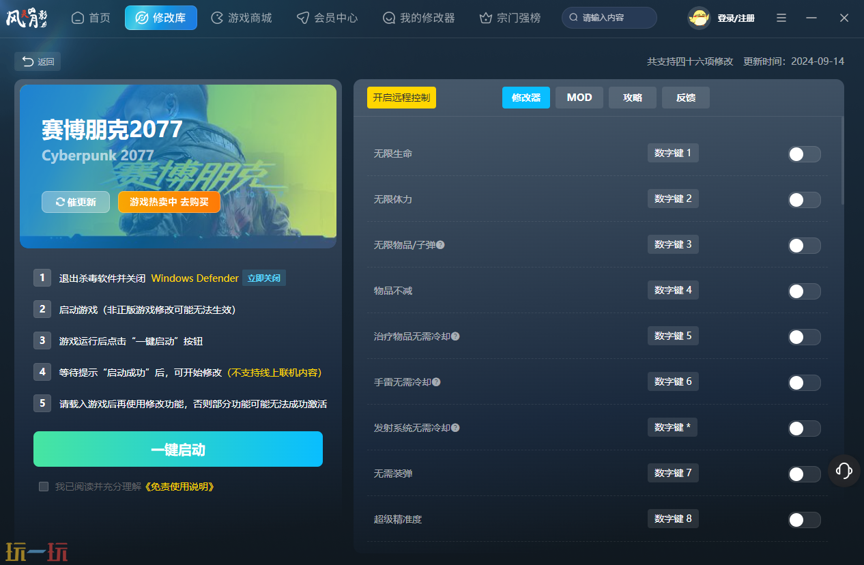Click help icon next to 发射系统无需冷却
The height and width of the screenshot is (565, 864).
pos(455,427)
